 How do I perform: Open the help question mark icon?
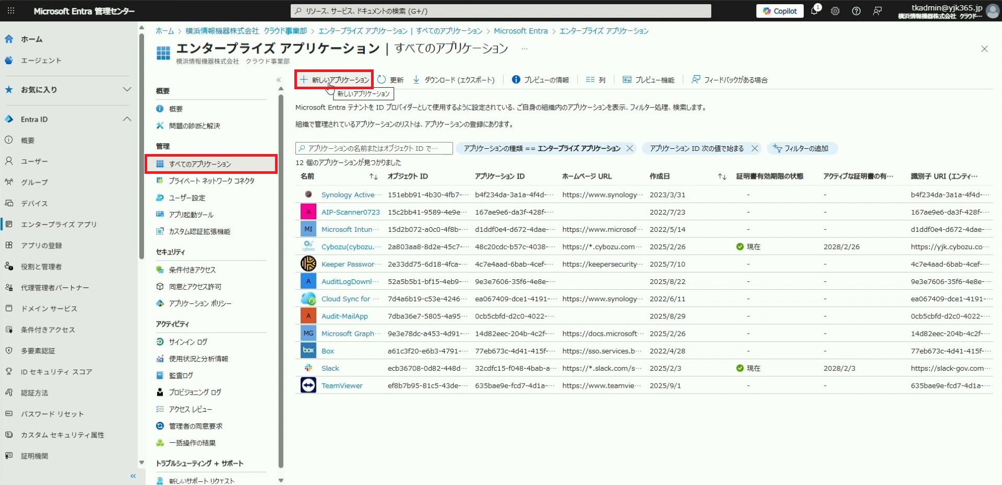[x=856, y=11]
